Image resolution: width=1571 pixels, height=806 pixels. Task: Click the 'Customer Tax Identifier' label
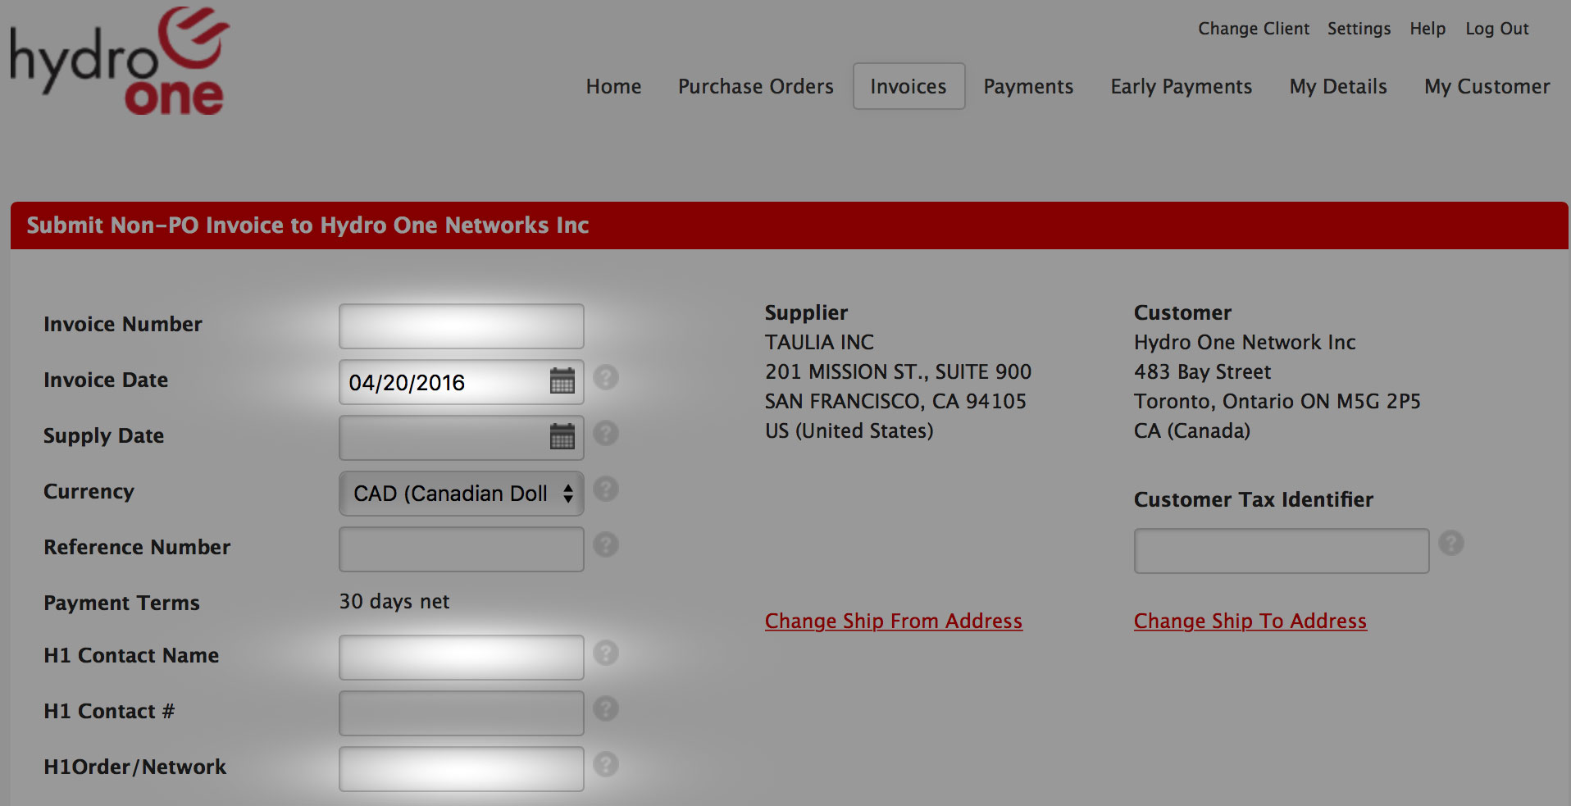[x=1253, y=499]
